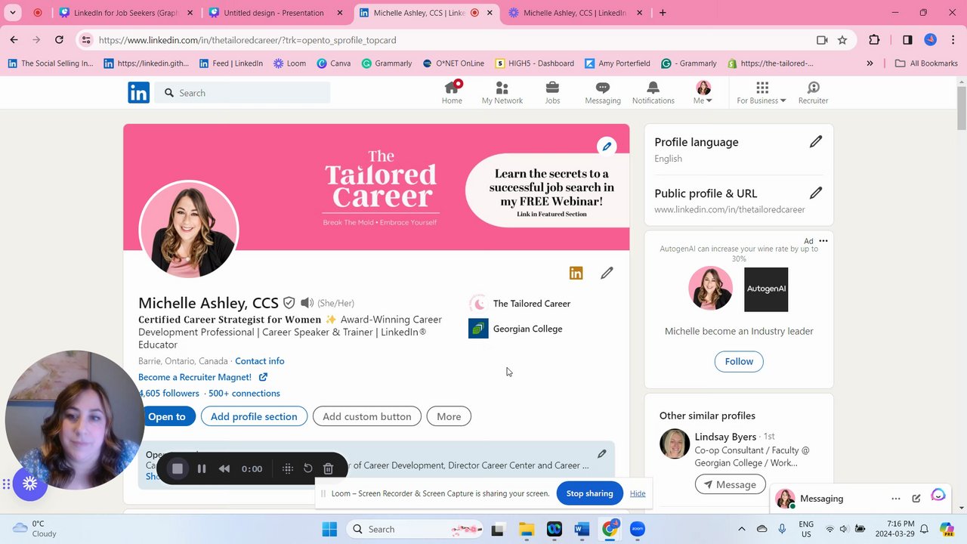Show more bookmarks chevron
The image size is (967, 544).
870,63
